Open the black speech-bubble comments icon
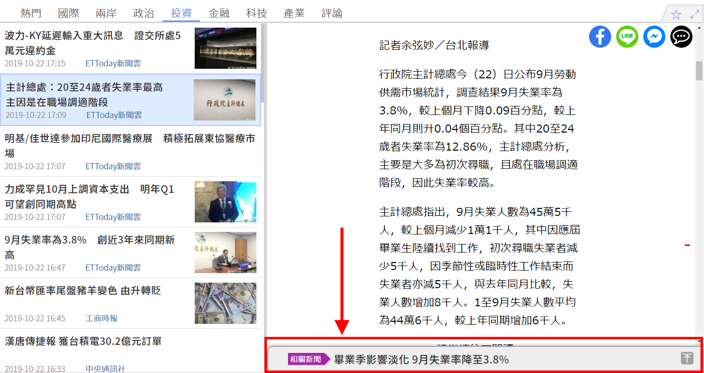The height and width of the screenshot is (373, 704). click(x=681, y=37)
